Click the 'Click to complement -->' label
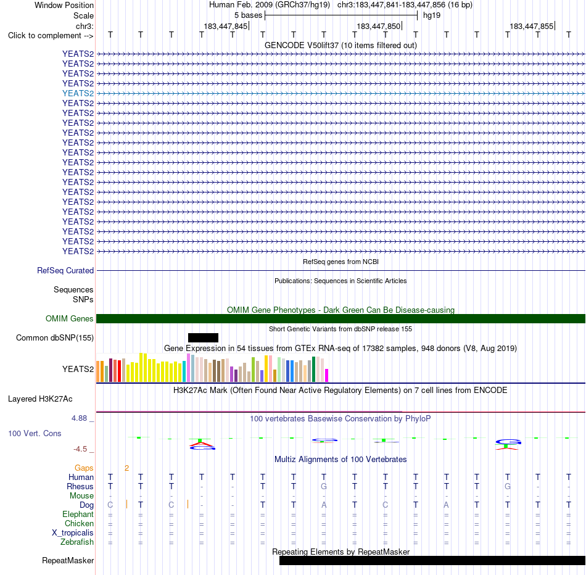The width and height of the screenshot is (586, 575). [51, 36]
